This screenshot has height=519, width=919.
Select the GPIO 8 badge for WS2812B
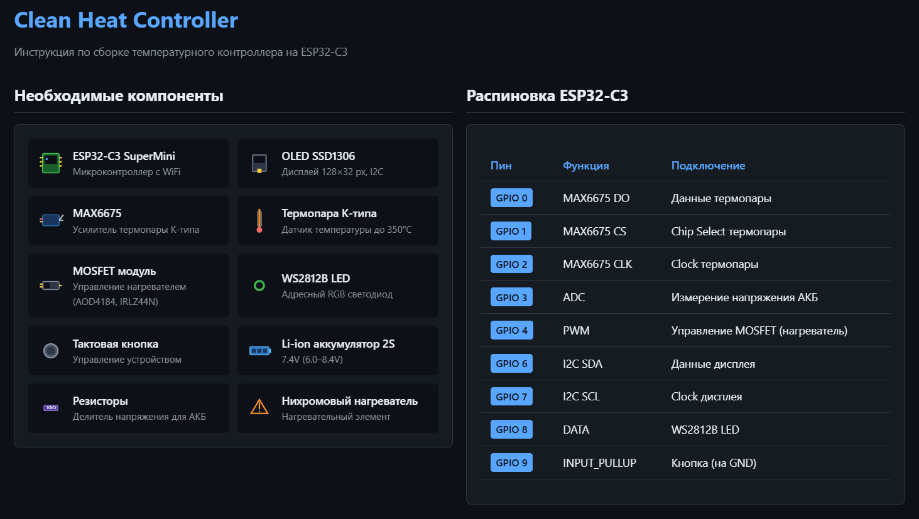511,429
